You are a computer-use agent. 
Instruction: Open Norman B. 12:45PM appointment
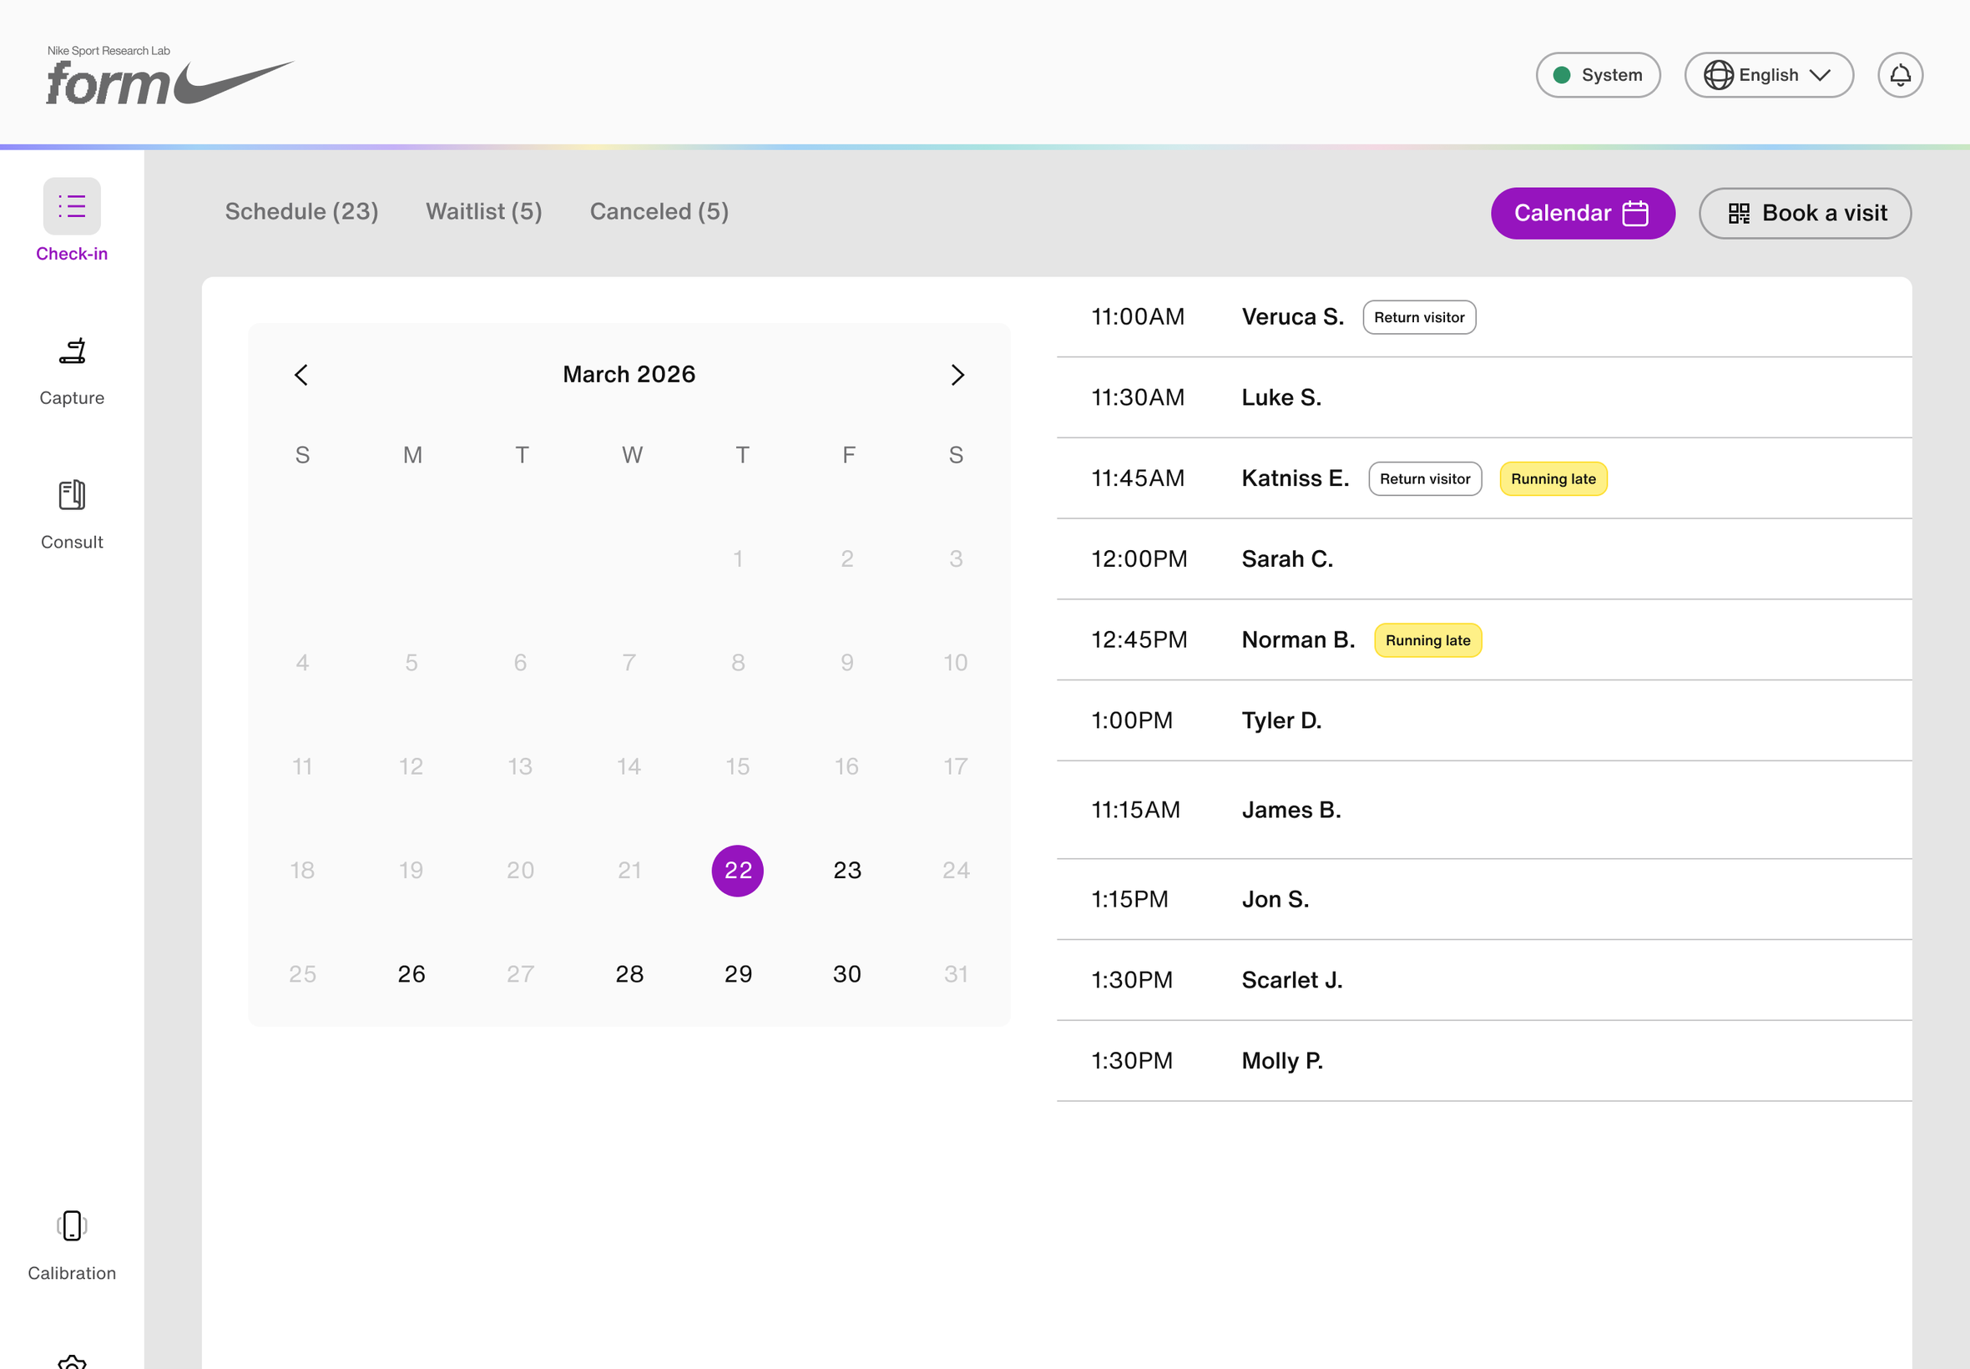1483,640
